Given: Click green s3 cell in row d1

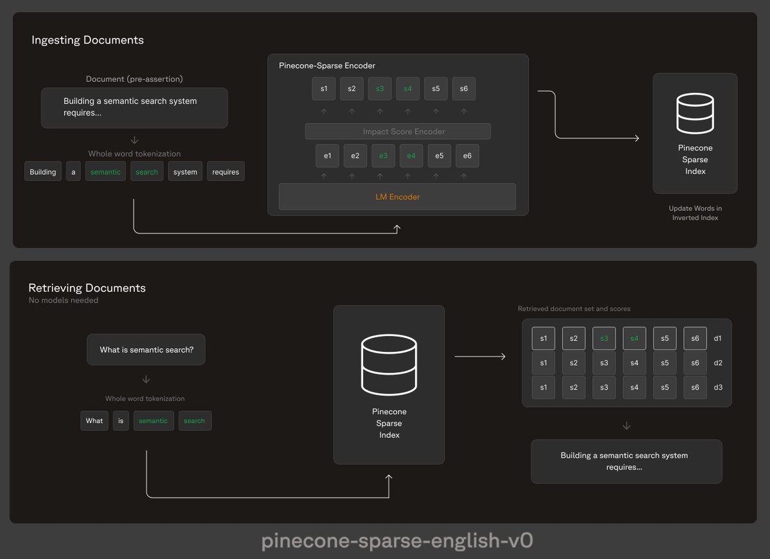Looking at the screenshot, I should (x=604, y=338).
